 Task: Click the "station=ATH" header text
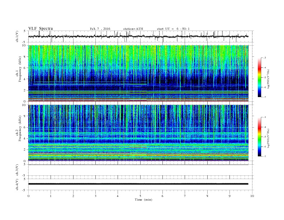click(133, 29)
